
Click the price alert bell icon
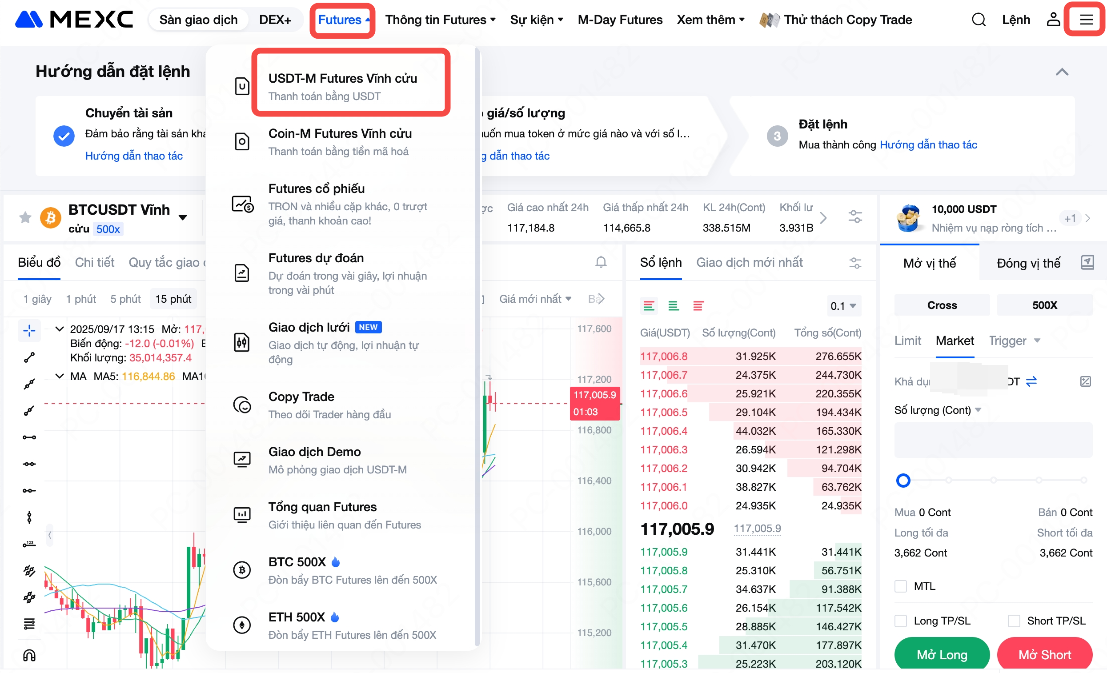coord(601,262)
